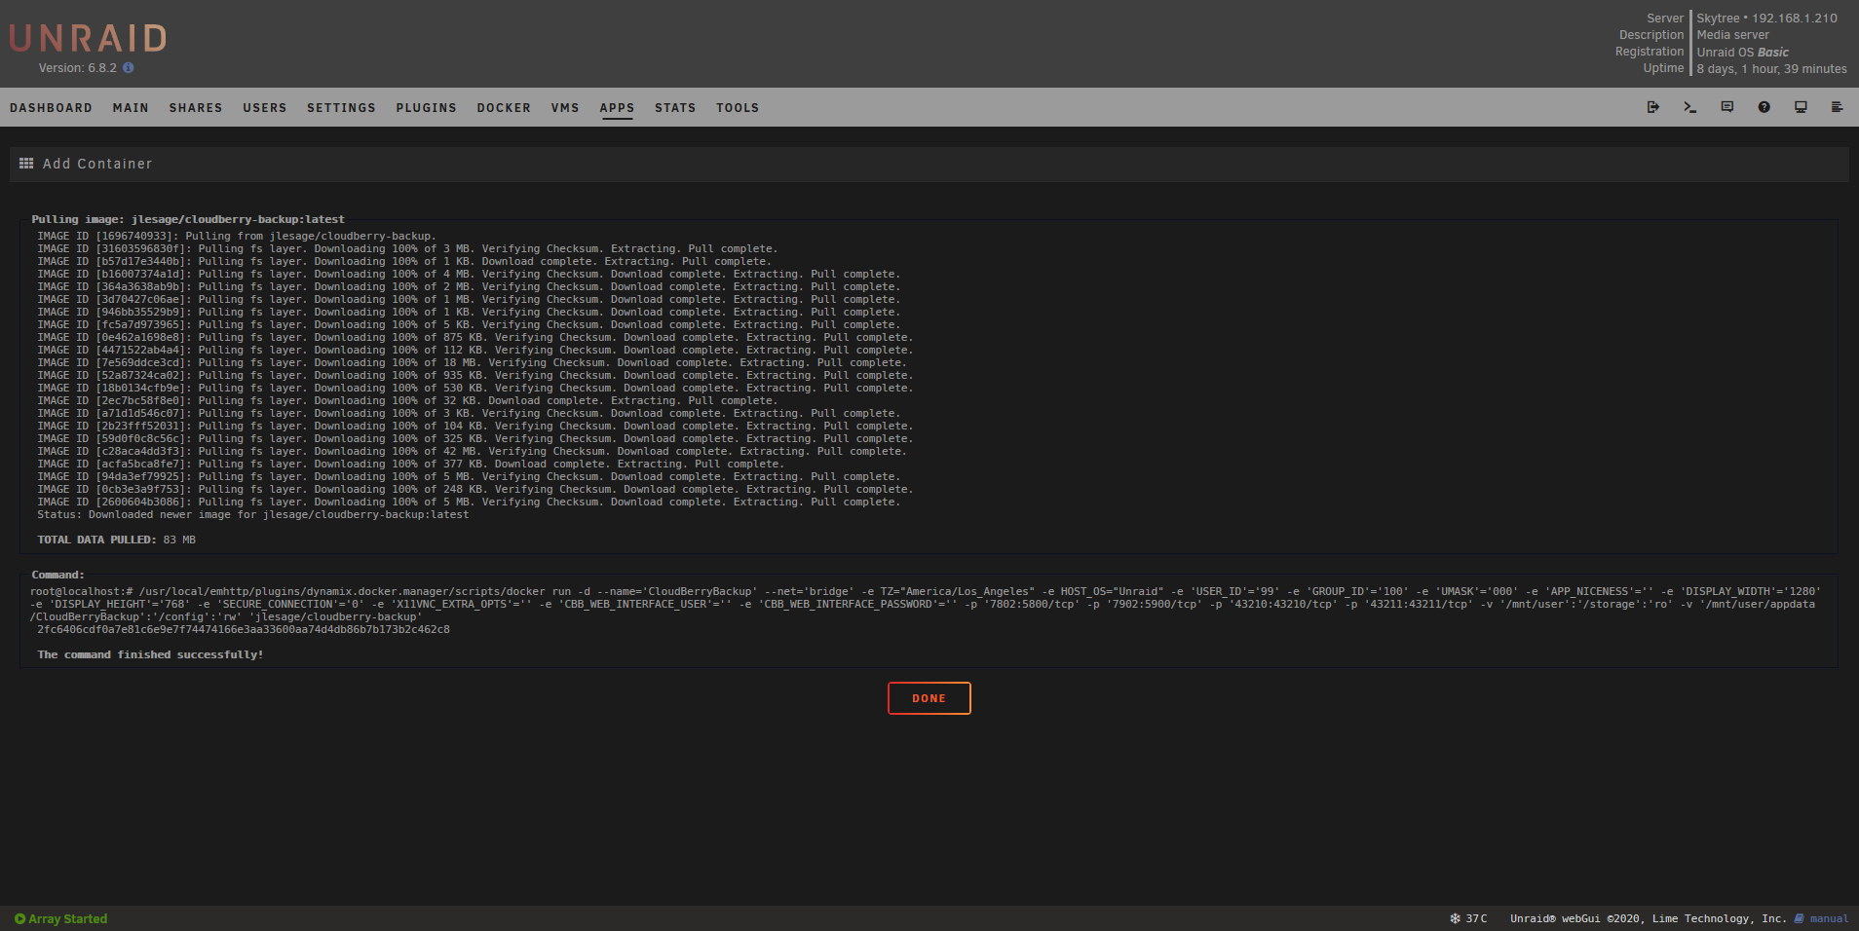Click the version info icon beside 6.8.2
Viewport: 1859px width, 931px height.
(x=129, y=68)
